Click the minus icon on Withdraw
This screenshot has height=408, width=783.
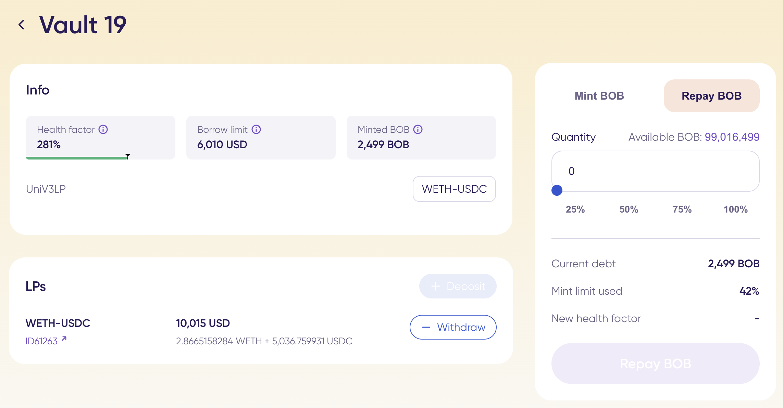(x=426, y=327)
